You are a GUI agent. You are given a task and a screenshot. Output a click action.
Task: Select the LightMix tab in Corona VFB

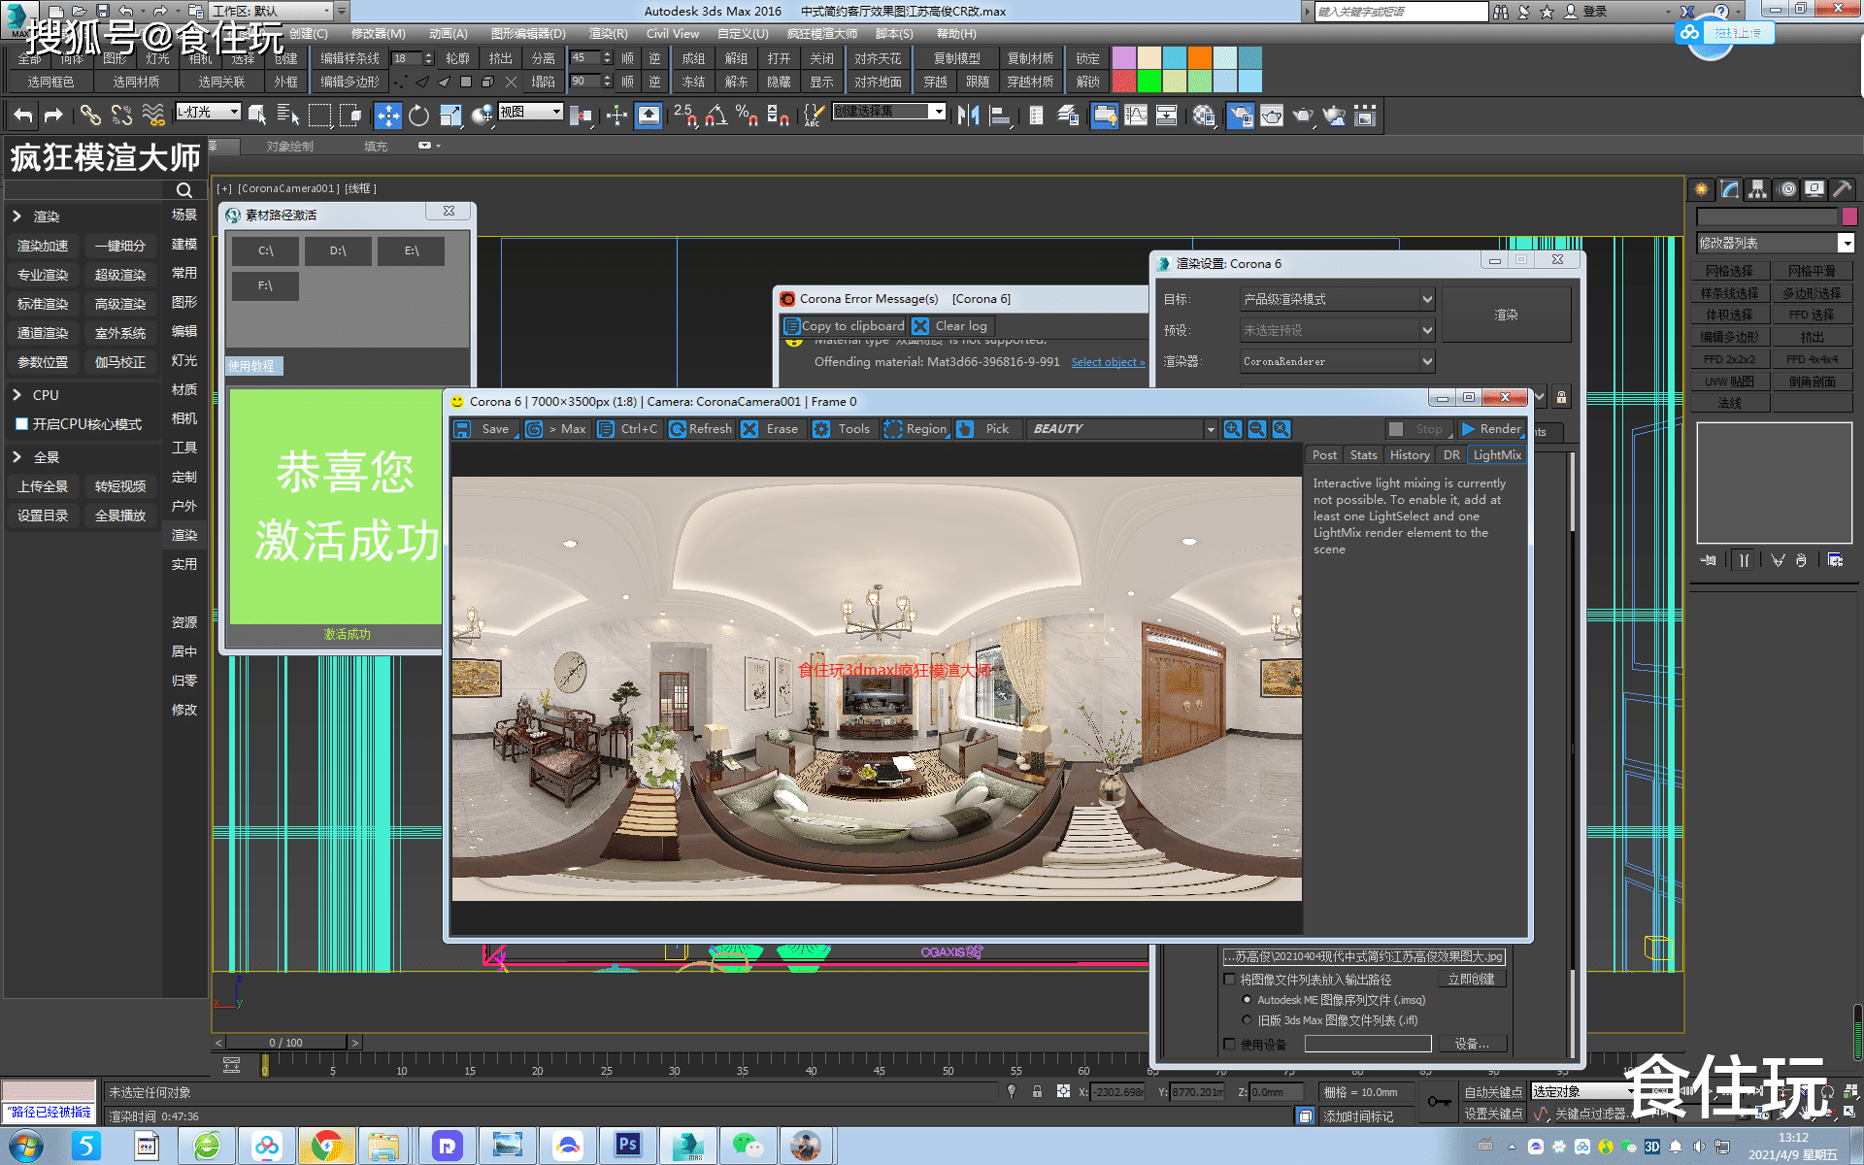point(1493,455)
